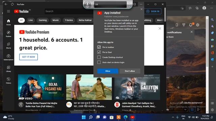This screenshot has height=121, width=216.
Task: Open Library in YouTube sidebar
Action: [8, 69]
